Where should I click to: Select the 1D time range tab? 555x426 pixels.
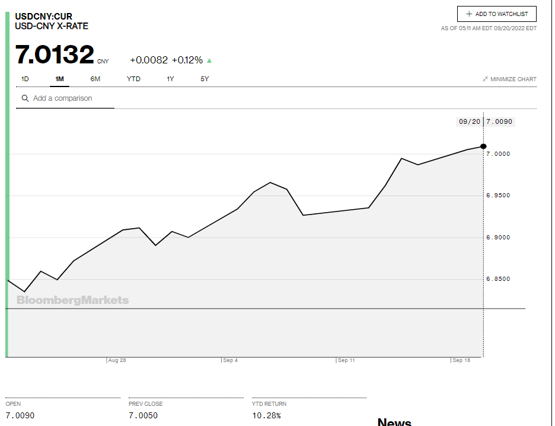click(25, 79)
